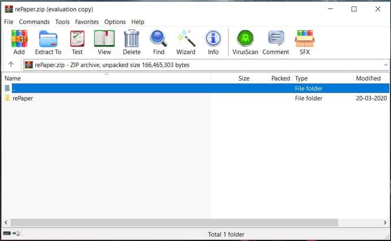Viewport: 391px width, 241px height.
Task: Click 'Total 1 folder' status text
Action: 226,234
